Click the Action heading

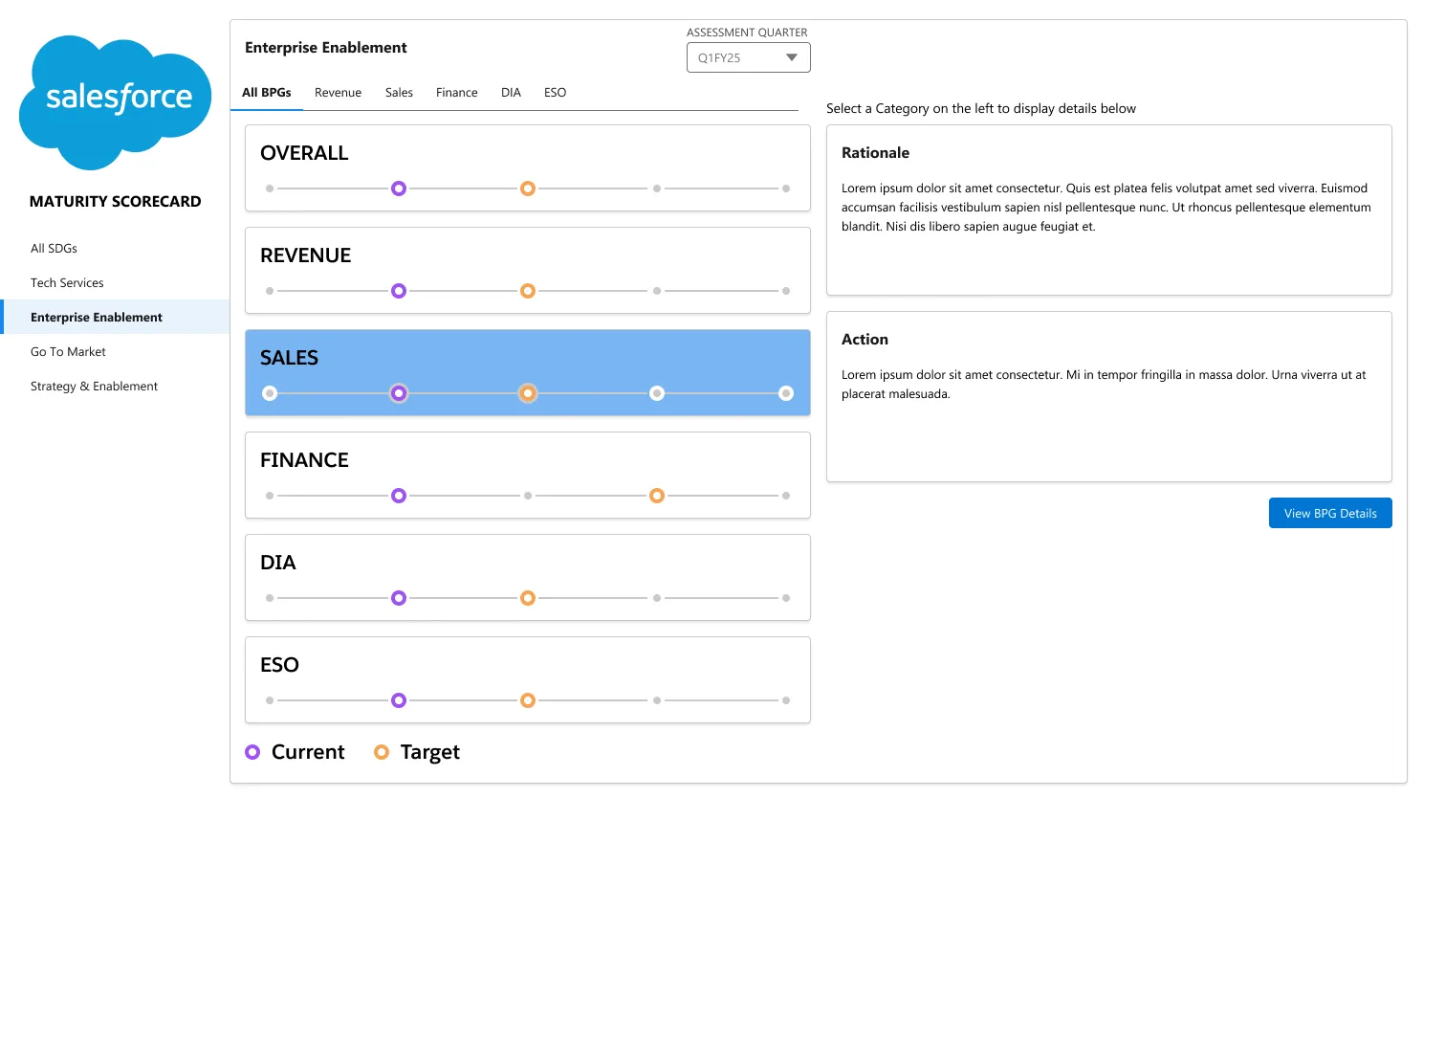[x=865, y=340]
